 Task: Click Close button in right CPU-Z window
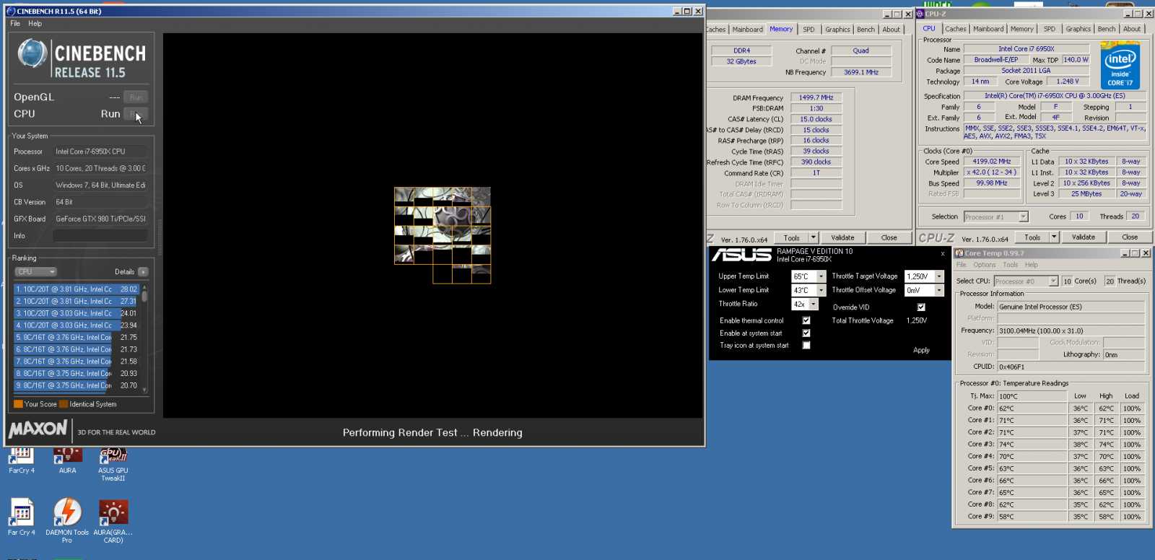(x=1130, y=237)
